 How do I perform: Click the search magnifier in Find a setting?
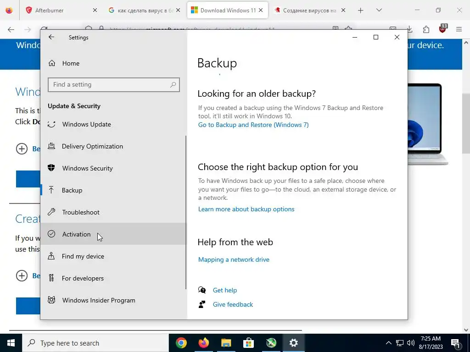[x=173, y=85]
